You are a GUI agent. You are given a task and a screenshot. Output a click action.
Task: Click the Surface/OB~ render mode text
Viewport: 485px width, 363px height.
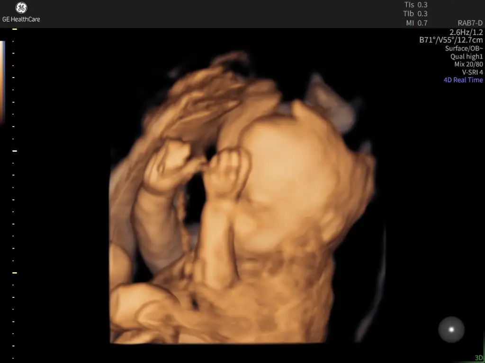point(464,48)
